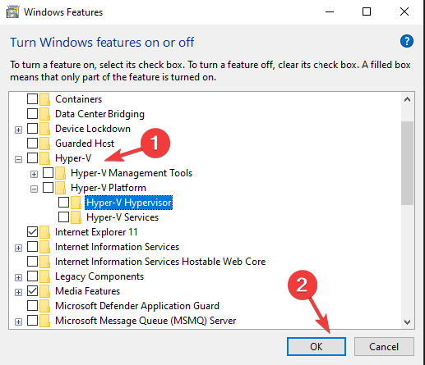The height and width of the screenshot is (365, 425).
Task: Uncheck the Media Features checkbox
Action: (x=32, y=291)
